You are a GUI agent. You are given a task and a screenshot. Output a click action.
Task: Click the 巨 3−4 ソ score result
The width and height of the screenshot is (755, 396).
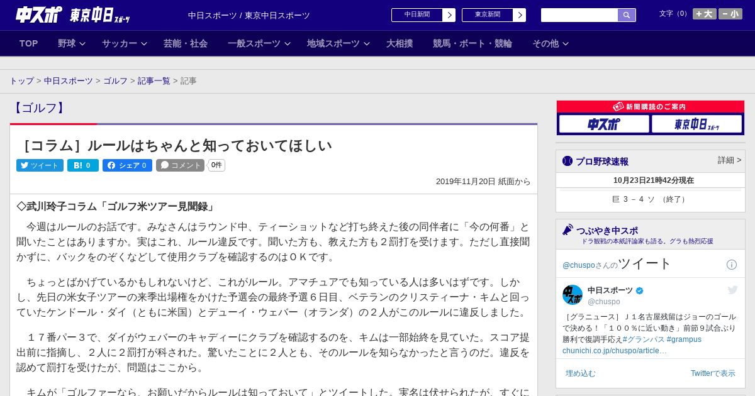pos(650,199)
